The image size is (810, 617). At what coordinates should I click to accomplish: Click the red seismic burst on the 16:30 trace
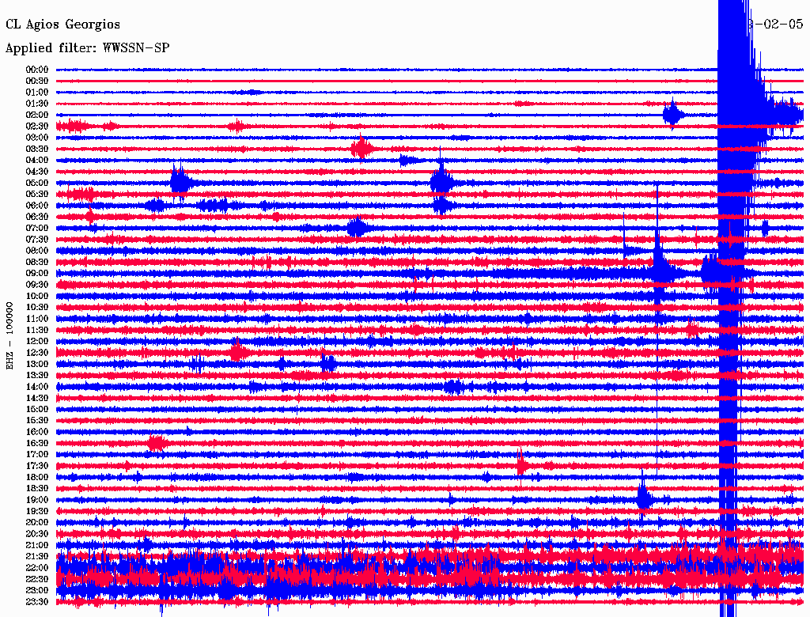157,444
